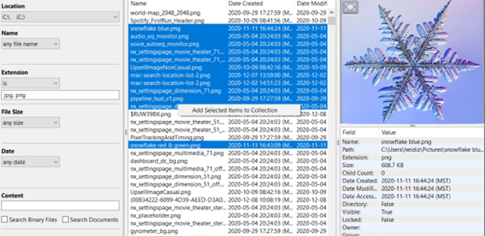
Task: Click the fullscreen preview icon above snowflake image
Action: 350,7
